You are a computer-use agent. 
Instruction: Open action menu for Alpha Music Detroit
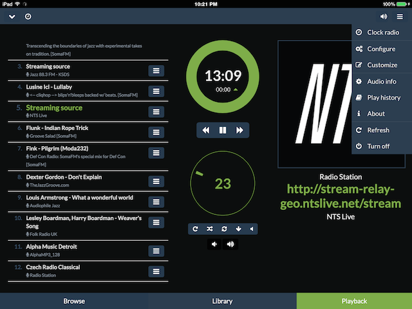pos(156,251)
